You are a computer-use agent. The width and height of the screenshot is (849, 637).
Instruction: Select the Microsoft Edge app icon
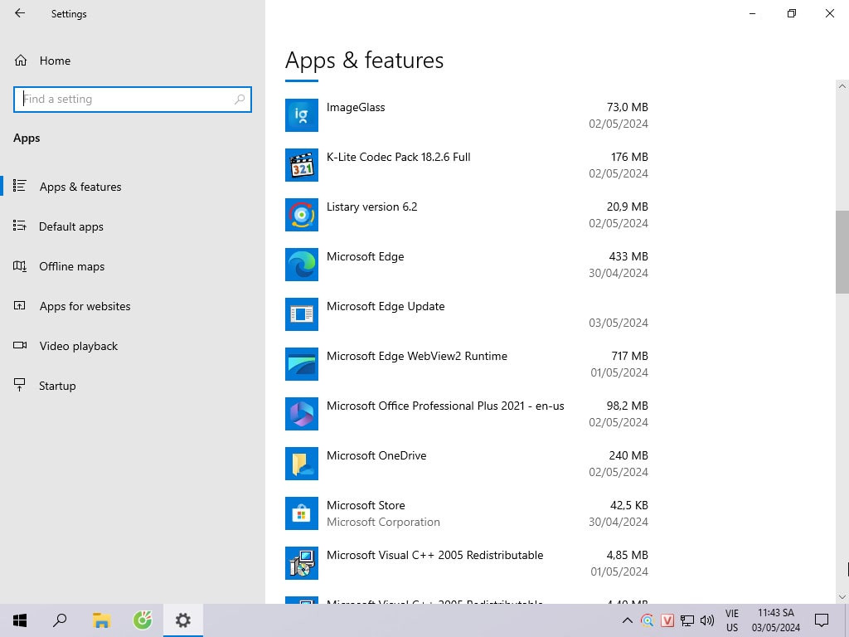302,265
